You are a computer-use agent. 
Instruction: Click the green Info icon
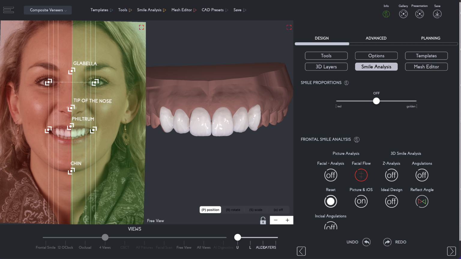pos(386,14)
